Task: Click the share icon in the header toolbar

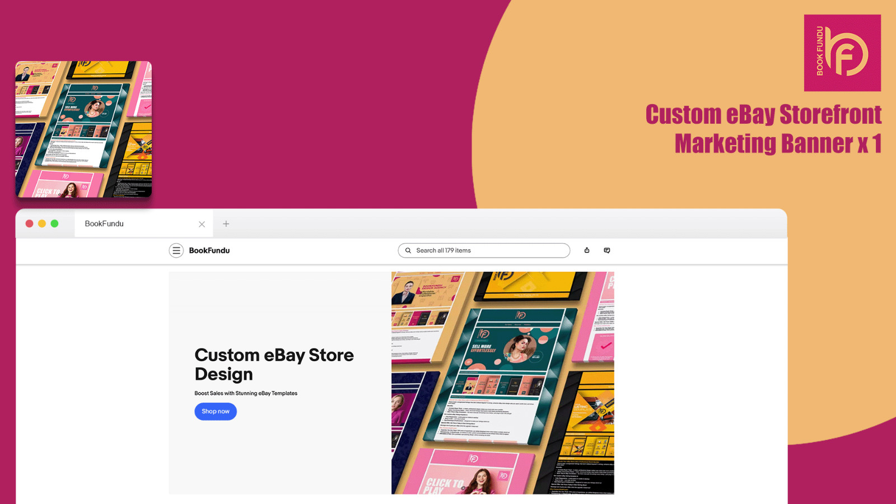Action: pyautogui.click(x=587, y=250)
